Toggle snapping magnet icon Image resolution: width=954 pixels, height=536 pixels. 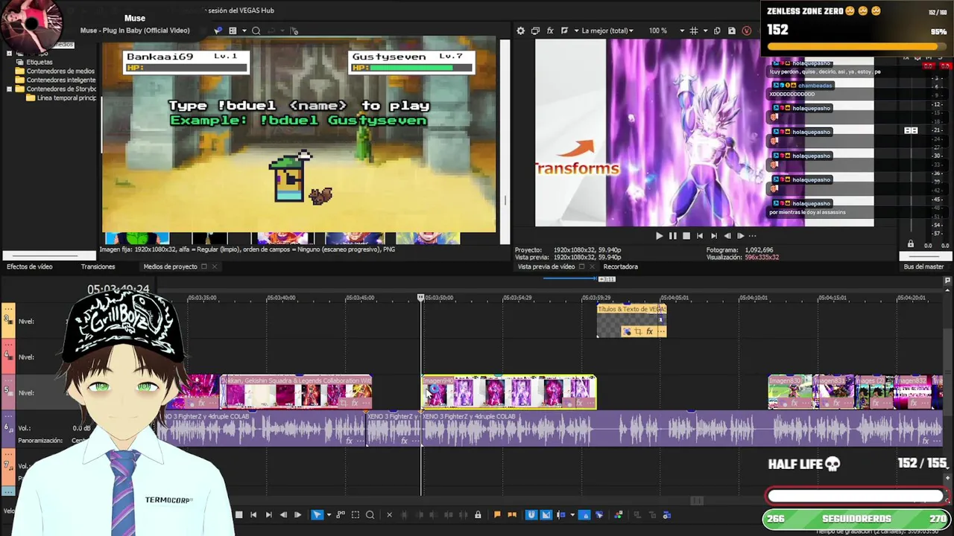[x=531, y=514]
